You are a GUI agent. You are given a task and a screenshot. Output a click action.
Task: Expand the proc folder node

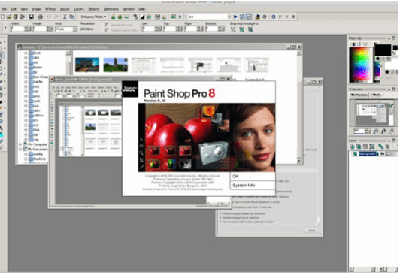(26, 96)
